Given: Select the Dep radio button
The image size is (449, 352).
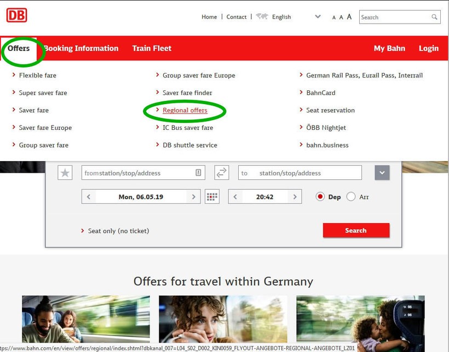Looking at the screenshot, I should (x=320, y=197).
